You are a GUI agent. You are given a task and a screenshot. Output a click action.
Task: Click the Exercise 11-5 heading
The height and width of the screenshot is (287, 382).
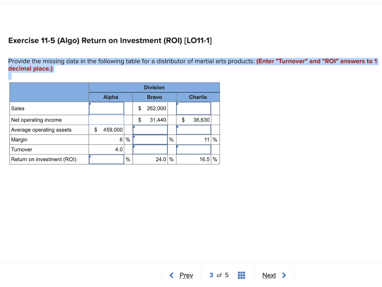click(110, 40)
